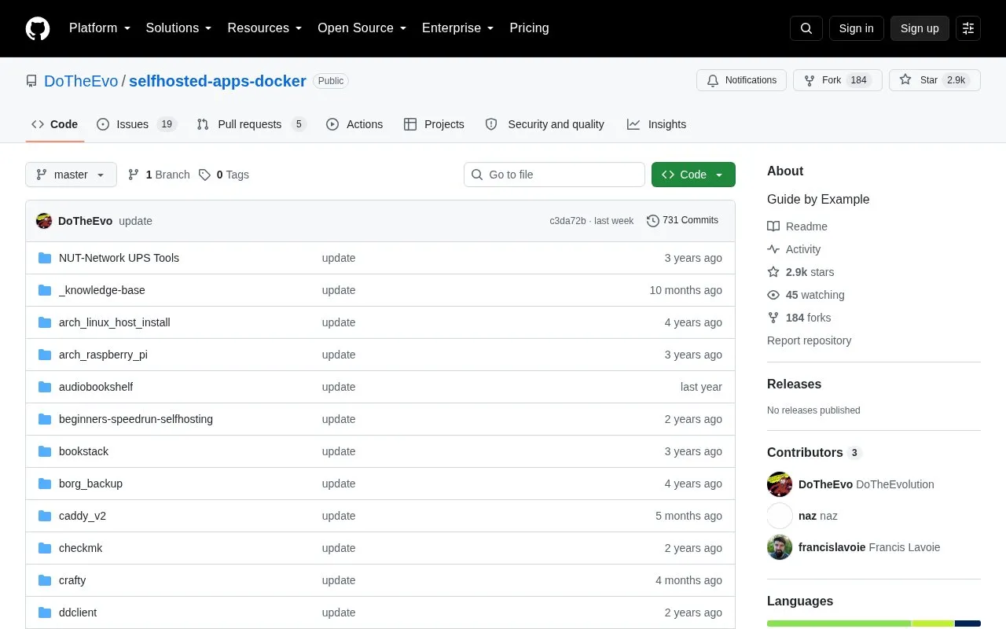1006x629 pixels.
Task: Click the caddy_v2 folder icon
Action: [45, 516]
